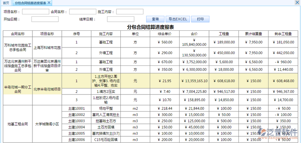This screenshot has width=301, height=143.
Task: Select the 地基工程合同 cell
Action: click(x=18, y=124)
